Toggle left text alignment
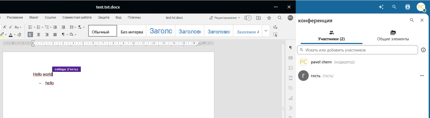This screenshot has height=118, width=430. (30, 35)
